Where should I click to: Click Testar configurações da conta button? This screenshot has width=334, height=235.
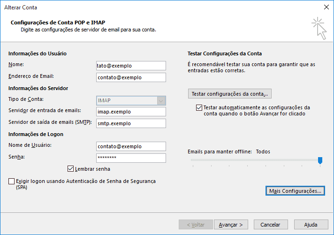point(230,94)
